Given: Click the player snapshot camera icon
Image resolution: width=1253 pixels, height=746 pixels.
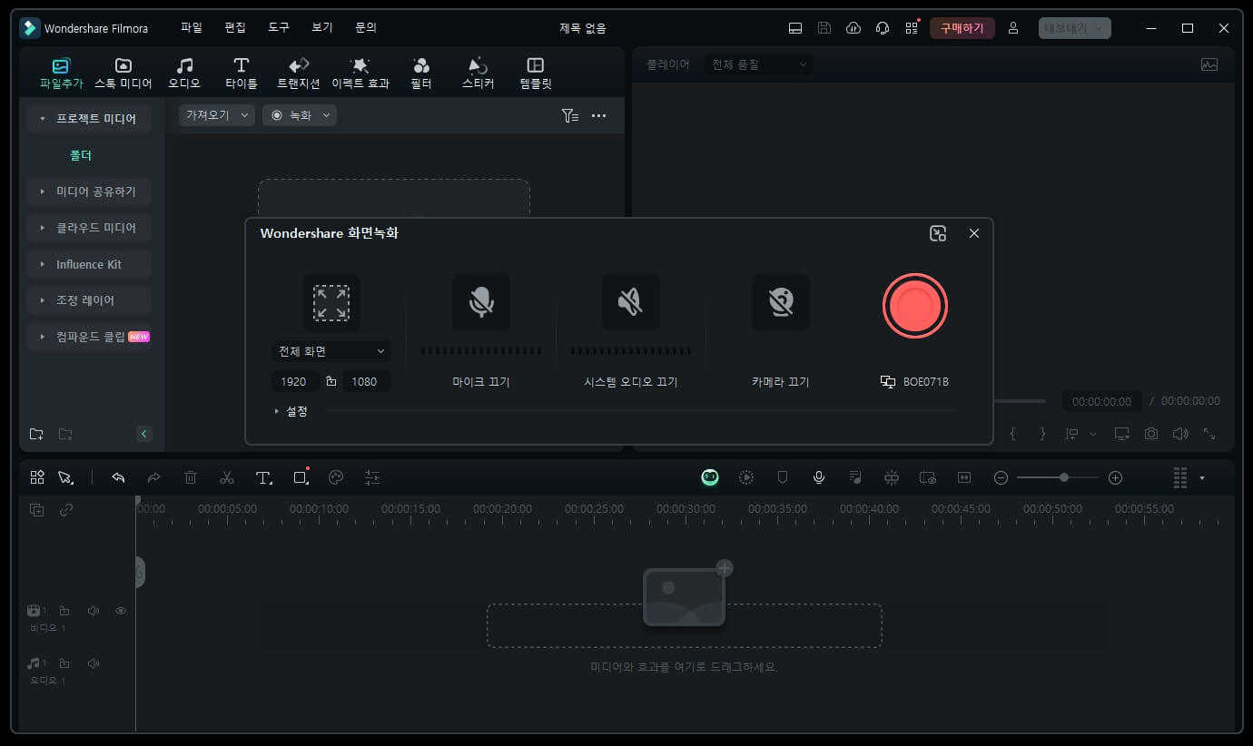Looking at the screenshot, I should (1151, 434).
